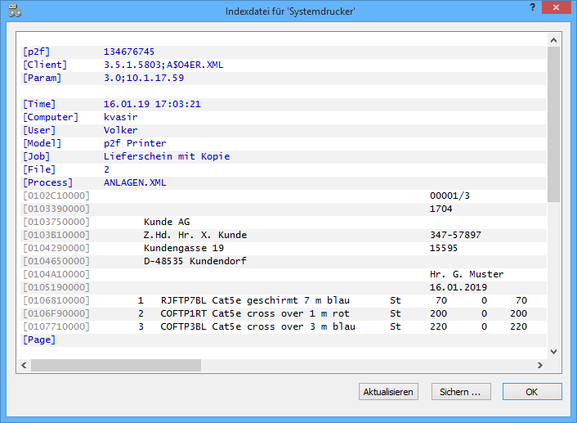Click the Aktualisieren button
This screenshot has width=577, height=423.
click(x=388, y=392)
